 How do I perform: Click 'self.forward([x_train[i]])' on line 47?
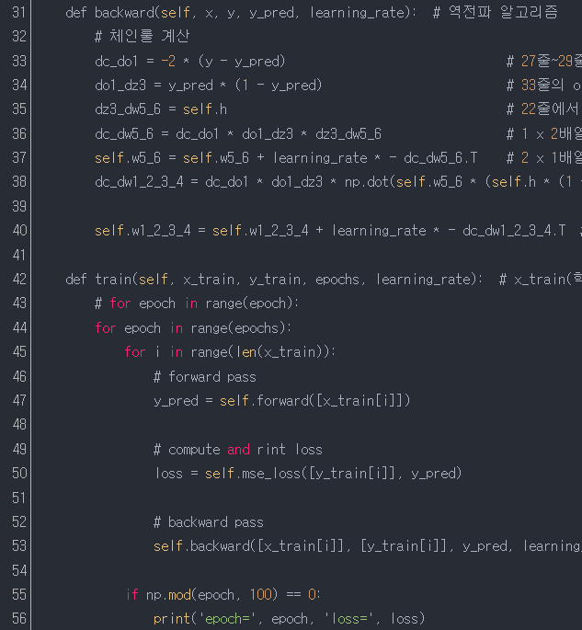pos(314,401)
